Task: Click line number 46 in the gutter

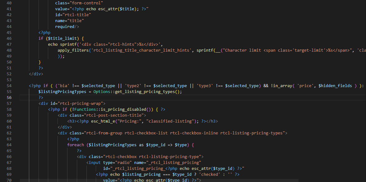Action: click(9, 39)
